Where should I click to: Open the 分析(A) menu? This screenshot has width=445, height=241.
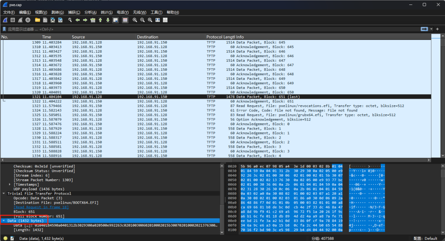tap(90, 12)
